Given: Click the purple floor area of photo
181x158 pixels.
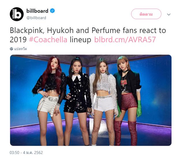Looking at the screenshot, I should click(154, 136).
